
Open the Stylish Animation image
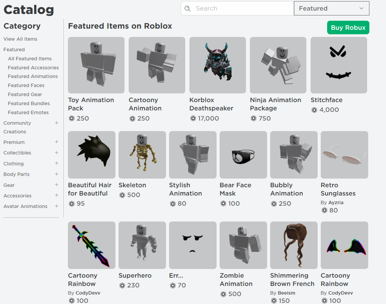(193, 155)
